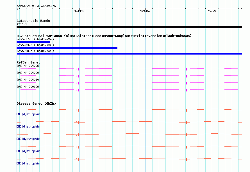The image size is (250, 172).
Task: Select the Cytogenetic Bands track title
Action: tap(33, 21)
